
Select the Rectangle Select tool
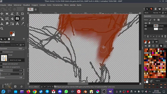7,14
